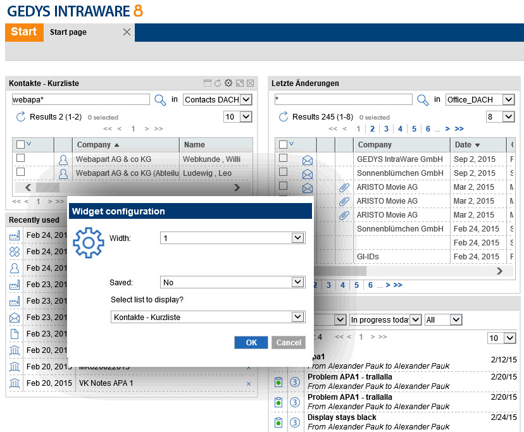Open page-size dropdown showing 8 in Letzte Änderungen
Image resolution: width=524 pixels, height=432 pixels.
point(501,116)
